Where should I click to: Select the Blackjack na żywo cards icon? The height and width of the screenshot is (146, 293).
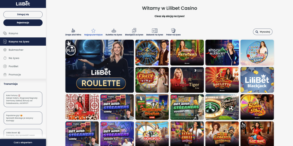pyautogui.click(x=134, y=31)
